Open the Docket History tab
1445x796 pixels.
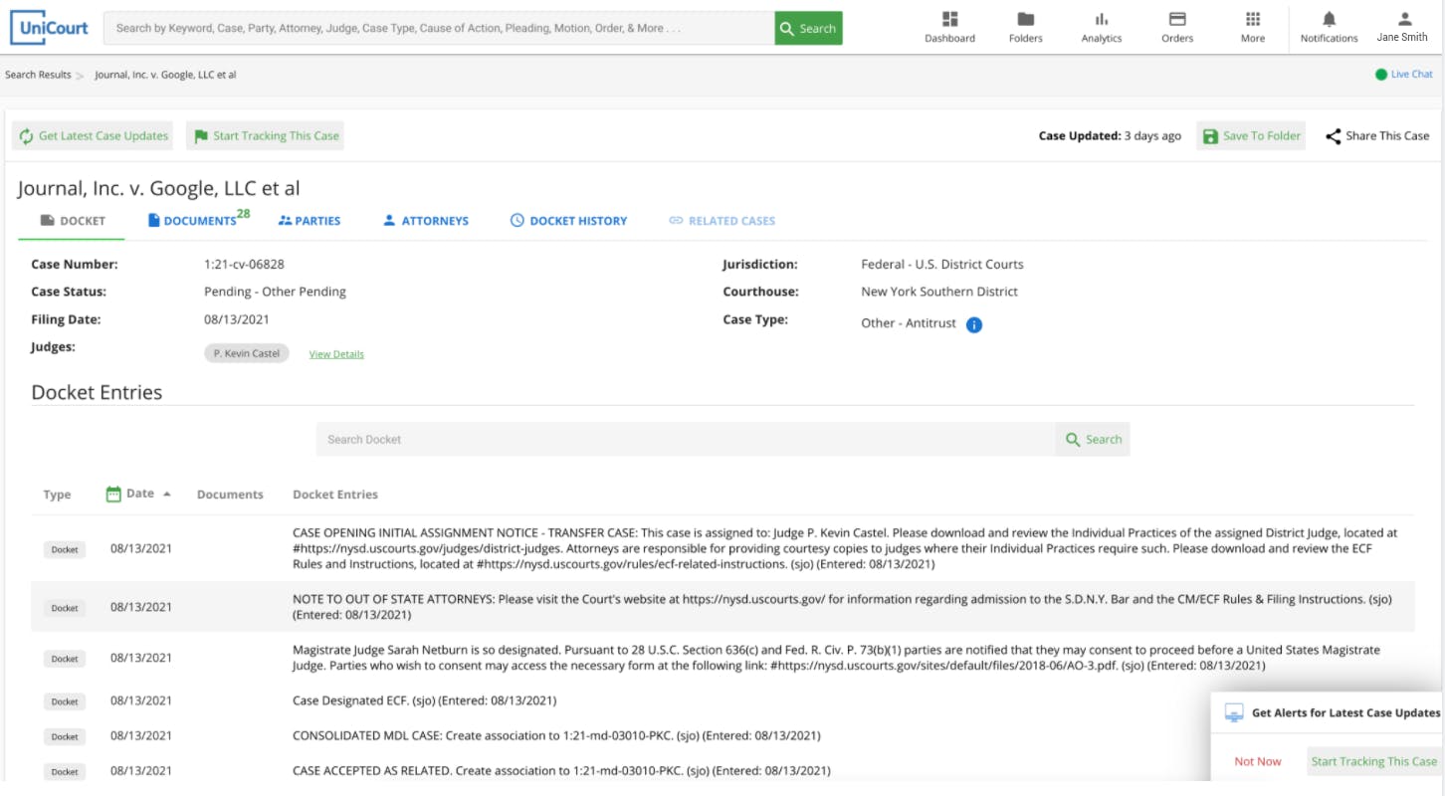pos(568,221)
